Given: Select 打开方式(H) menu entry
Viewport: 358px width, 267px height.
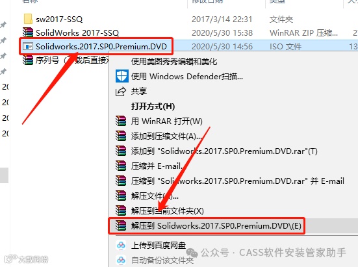Looking at the screenshot, I should coord(153,107).
